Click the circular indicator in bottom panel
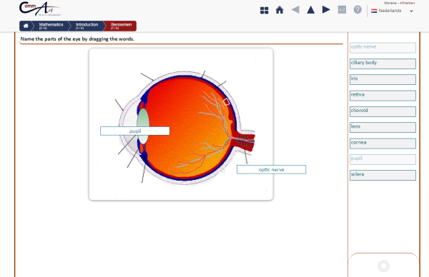 tap(383, 266)
